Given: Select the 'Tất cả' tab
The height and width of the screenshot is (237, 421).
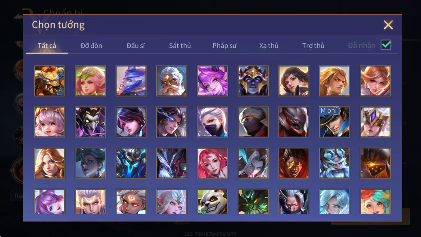Looking at the screenshot, I should point(47,46).
